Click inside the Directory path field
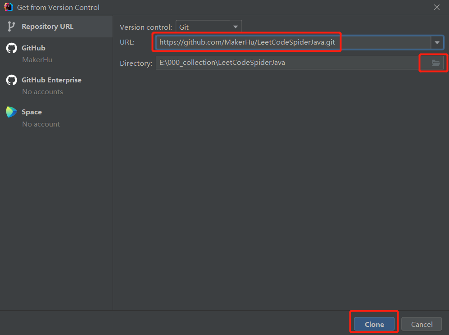This screenshot has height=335, width=449. [x=287, y=63]
